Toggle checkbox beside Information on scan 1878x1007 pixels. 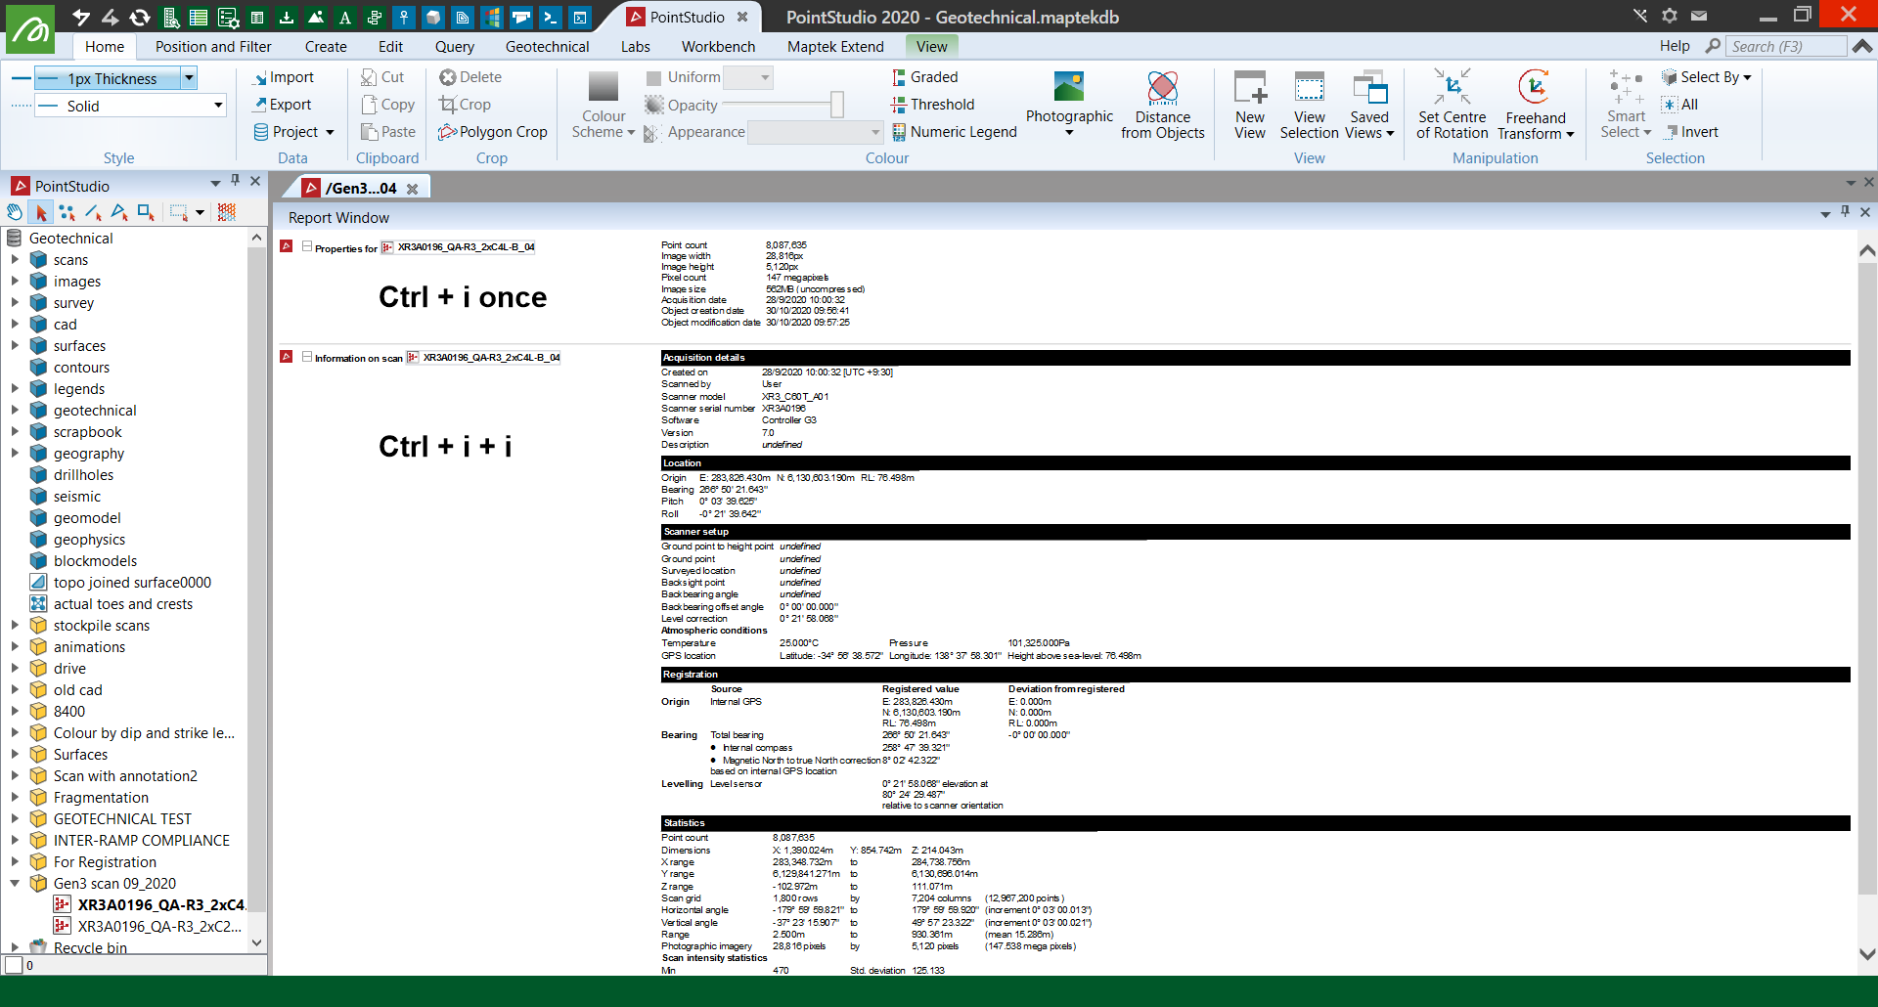tap(307, 358)
